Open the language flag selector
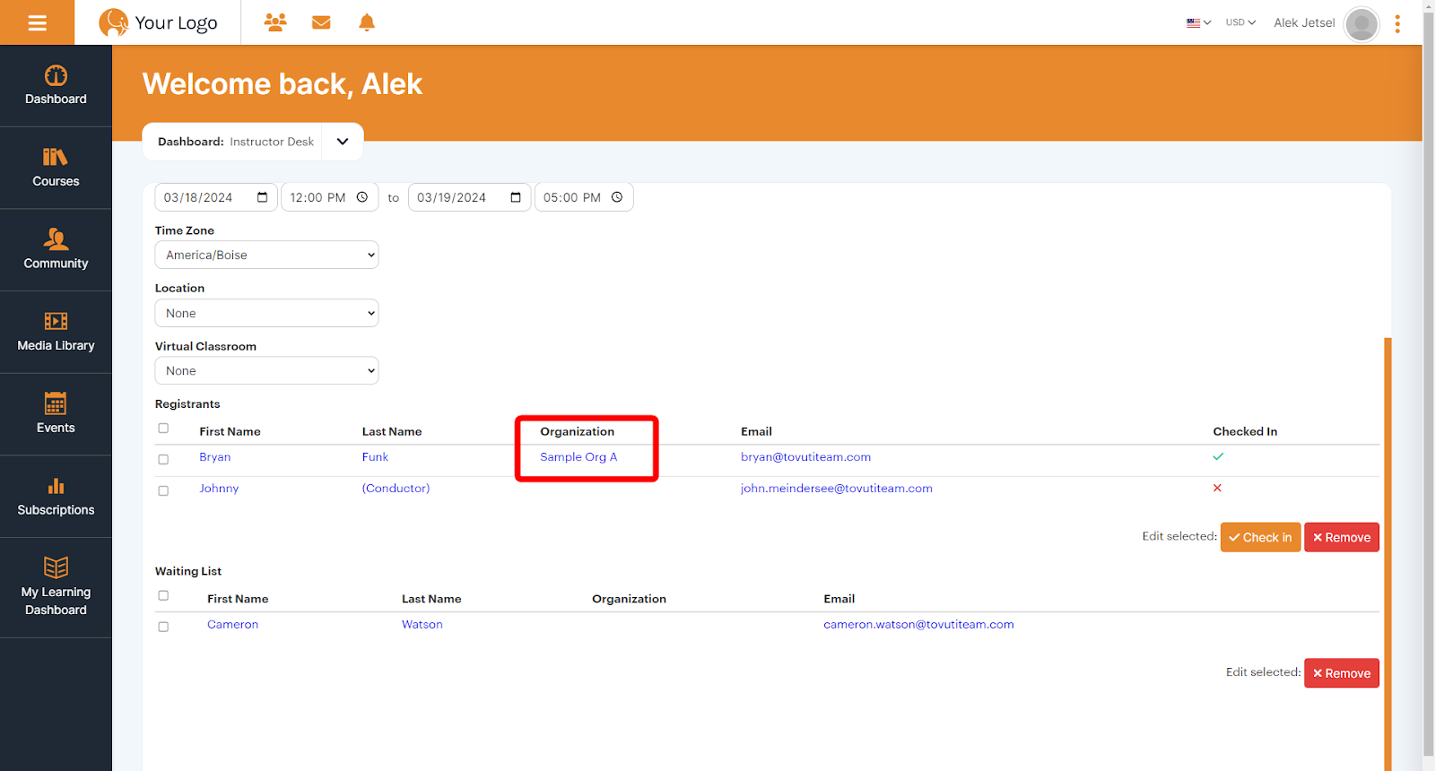Screen dimensions: 1435x771 tap(1198, 22)
